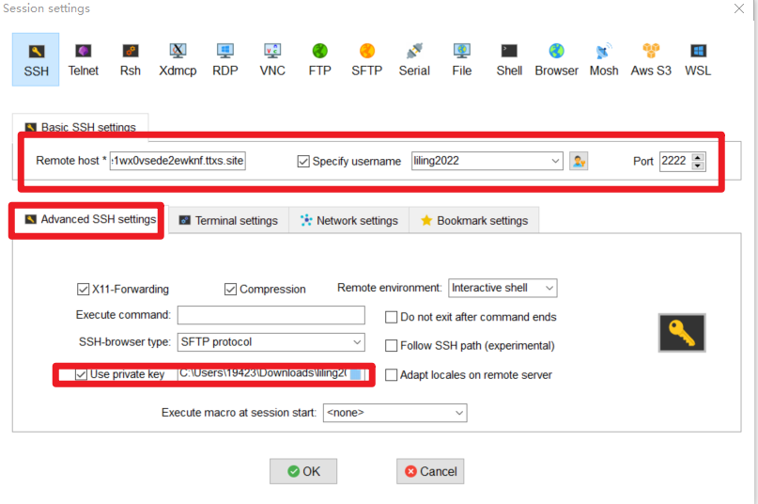Expand the SSH-browser type dropdown

[271, 342]
